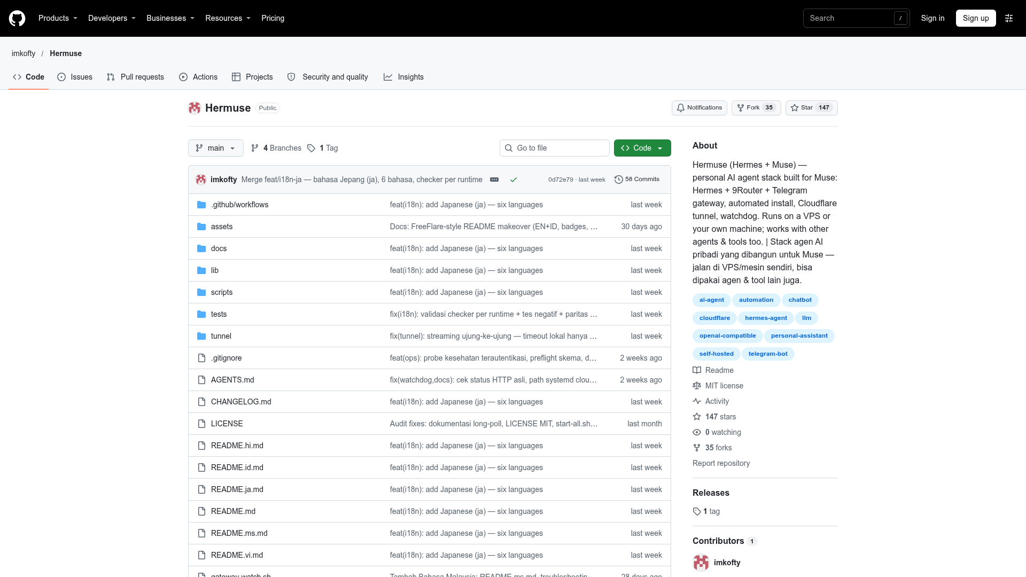Image resolution: width=1026 pixels, height=577 pixels.
Task: Expand the Products menu
Action: click(58, 18)
